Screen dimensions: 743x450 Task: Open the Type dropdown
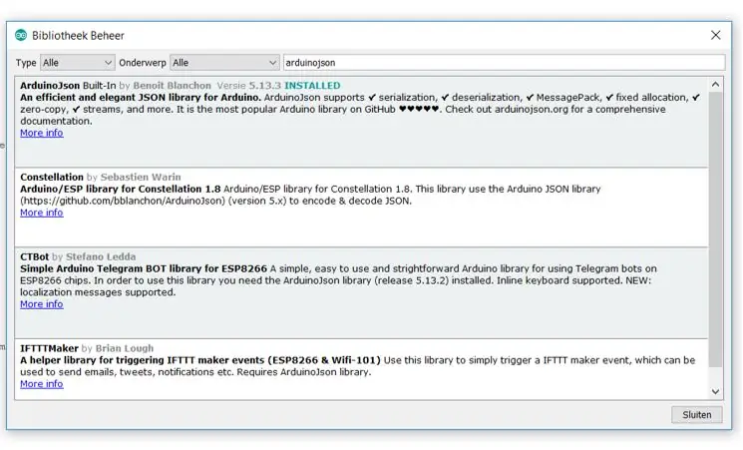(77, 63)
